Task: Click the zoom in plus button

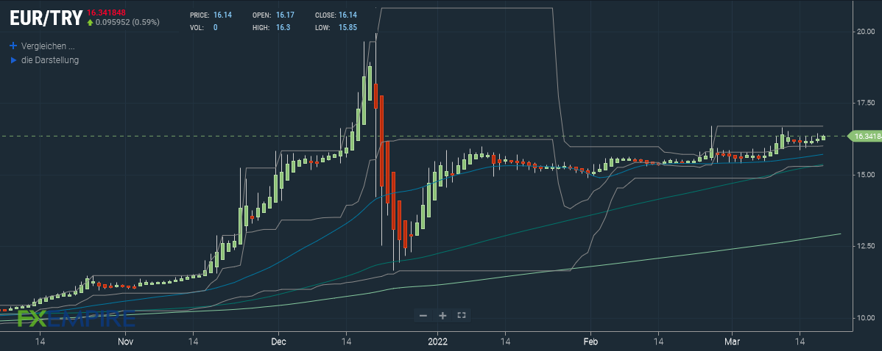Action: [x=442, y=316]
